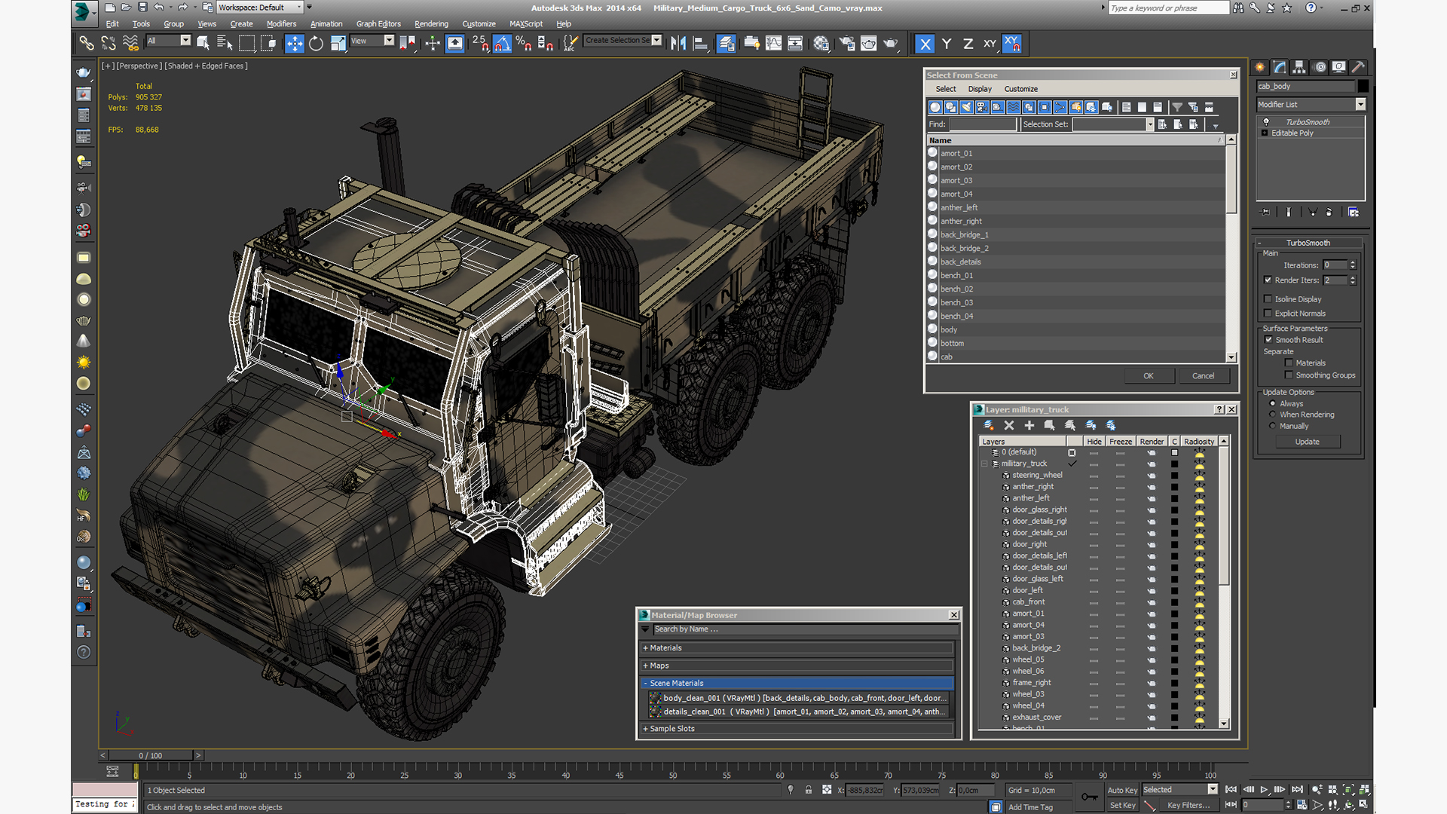Viewport: 1447px width, 814px height.
Task: Click Cancel in Select From Scene dialog
Action: coord(1203,376)
